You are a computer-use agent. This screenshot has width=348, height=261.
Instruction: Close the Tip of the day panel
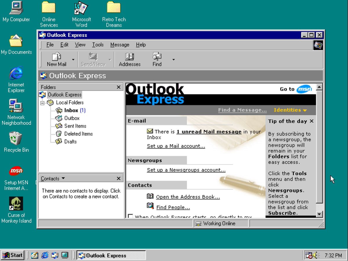[x=311, y=121]
